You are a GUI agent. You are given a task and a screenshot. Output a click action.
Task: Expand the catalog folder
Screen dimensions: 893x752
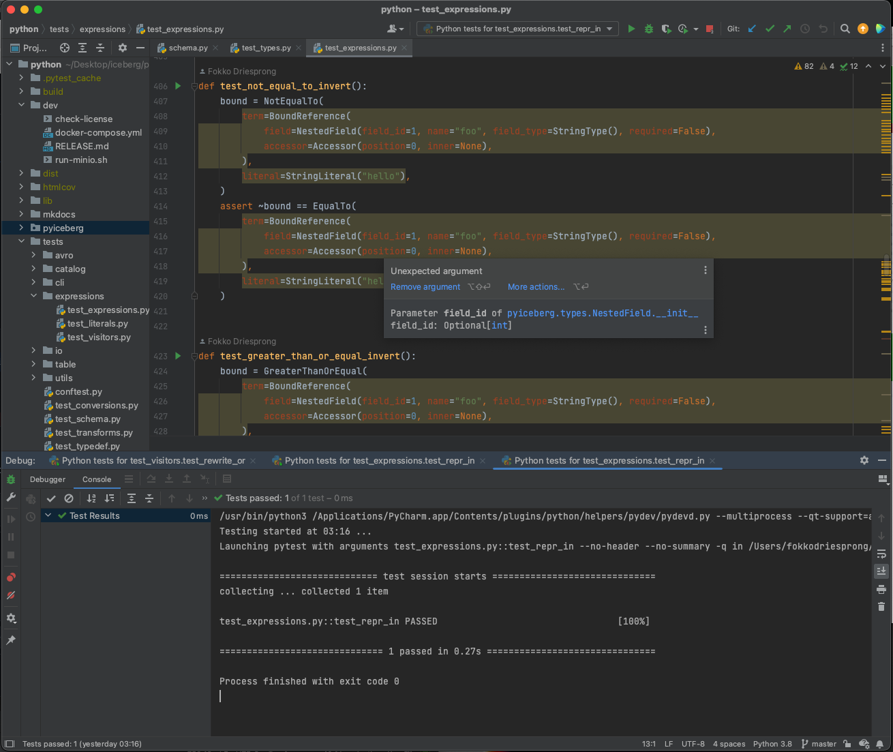pos(33,269)
